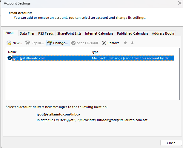The width and height of the screenshot is (183, 148).
Task: Click the Microsoft Exchange type cell
Action: pos(132,58)
